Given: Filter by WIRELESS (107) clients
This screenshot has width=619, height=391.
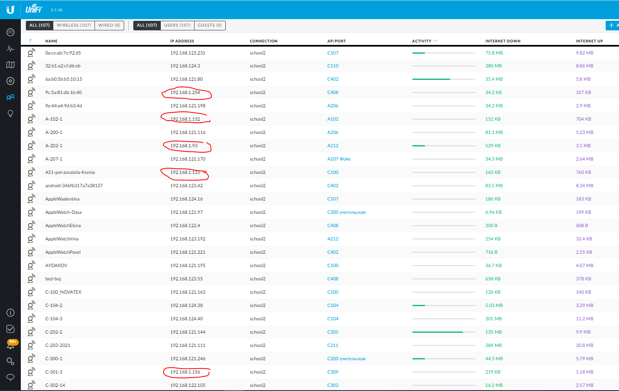Looking at the screenshot, I should 74,25.
